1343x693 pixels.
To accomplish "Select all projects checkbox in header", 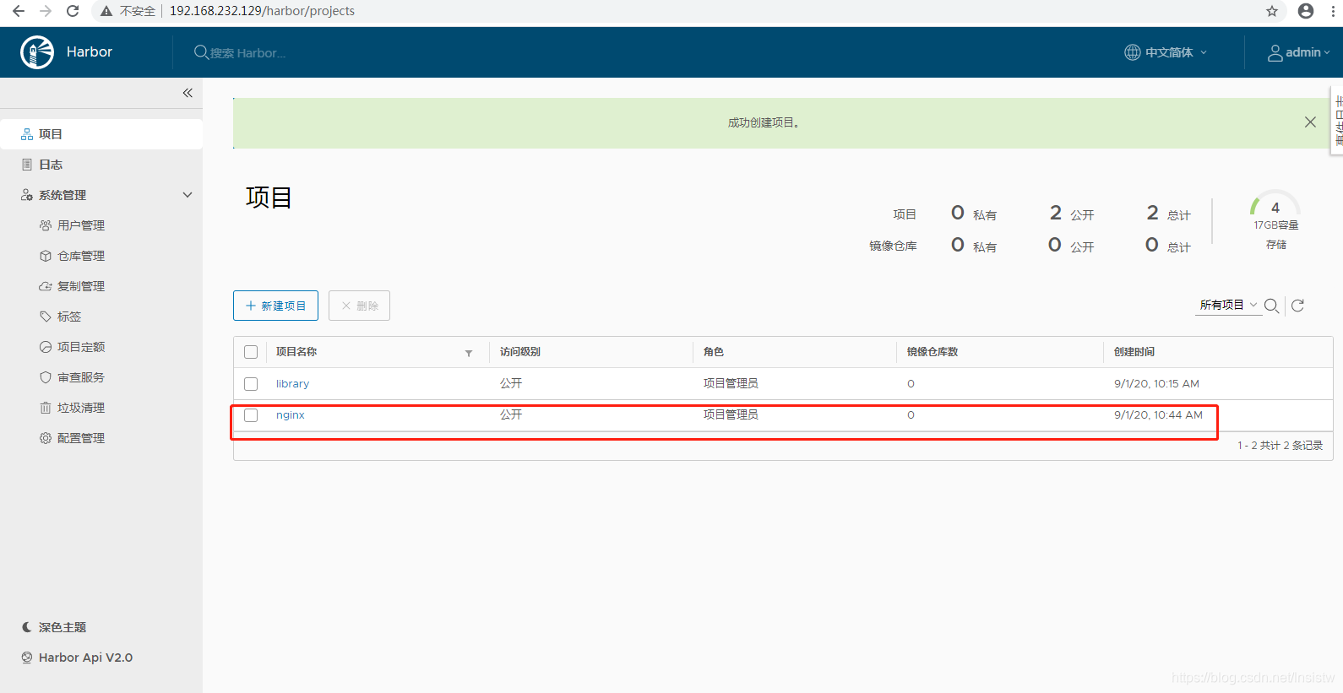I will click(251, 352).
